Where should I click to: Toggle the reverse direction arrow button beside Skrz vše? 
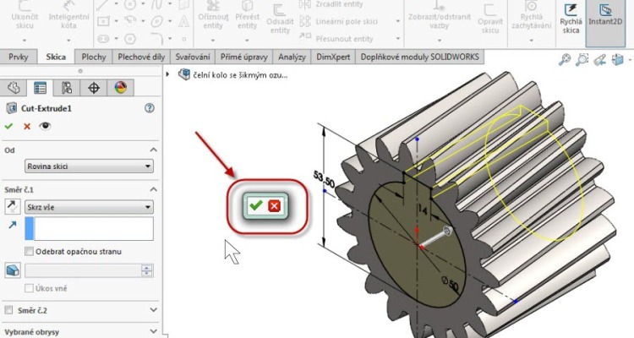click(x=13, y=207)
